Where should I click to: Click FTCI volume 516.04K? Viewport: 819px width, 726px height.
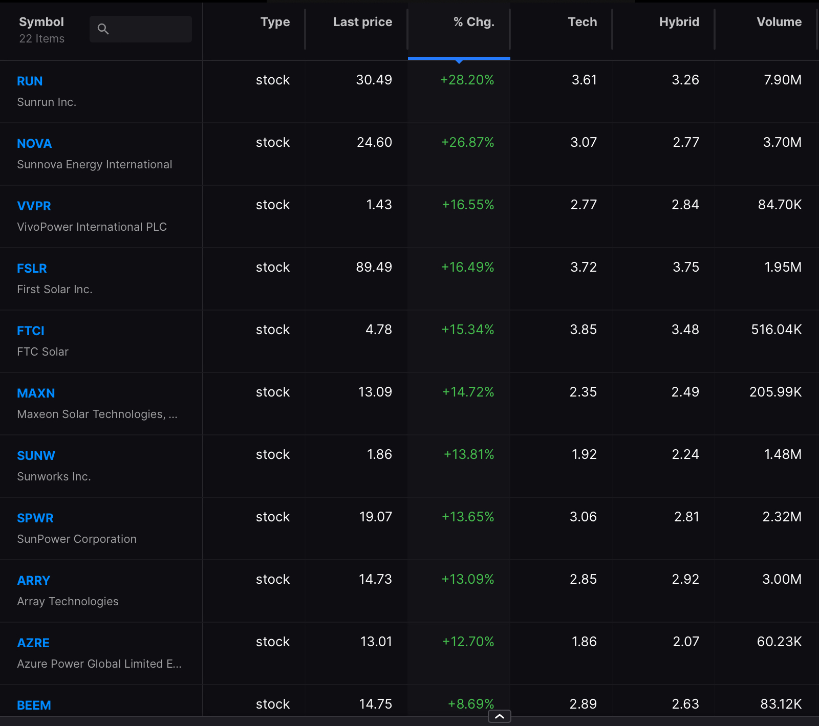(777, 330)
